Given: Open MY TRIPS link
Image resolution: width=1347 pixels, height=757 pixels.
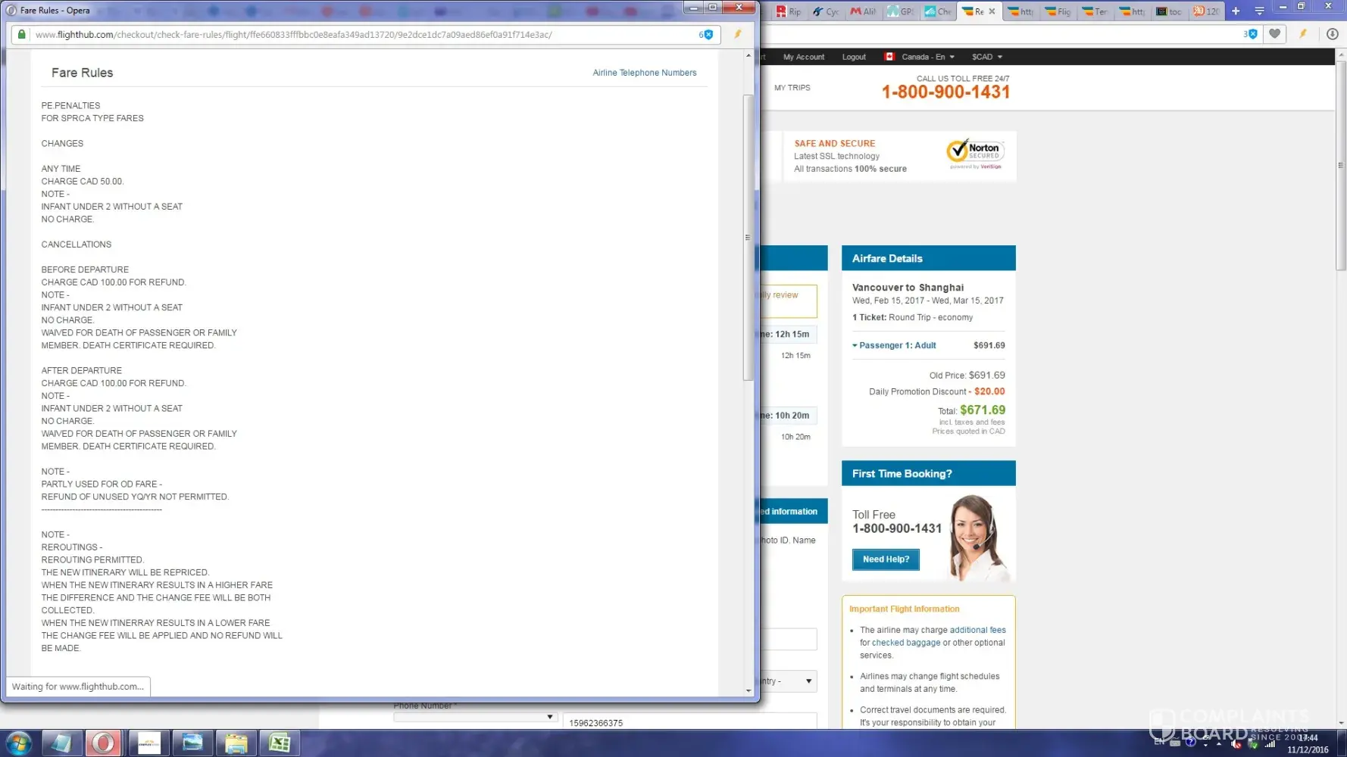Looking at the screenshot, I should point(792,88).
